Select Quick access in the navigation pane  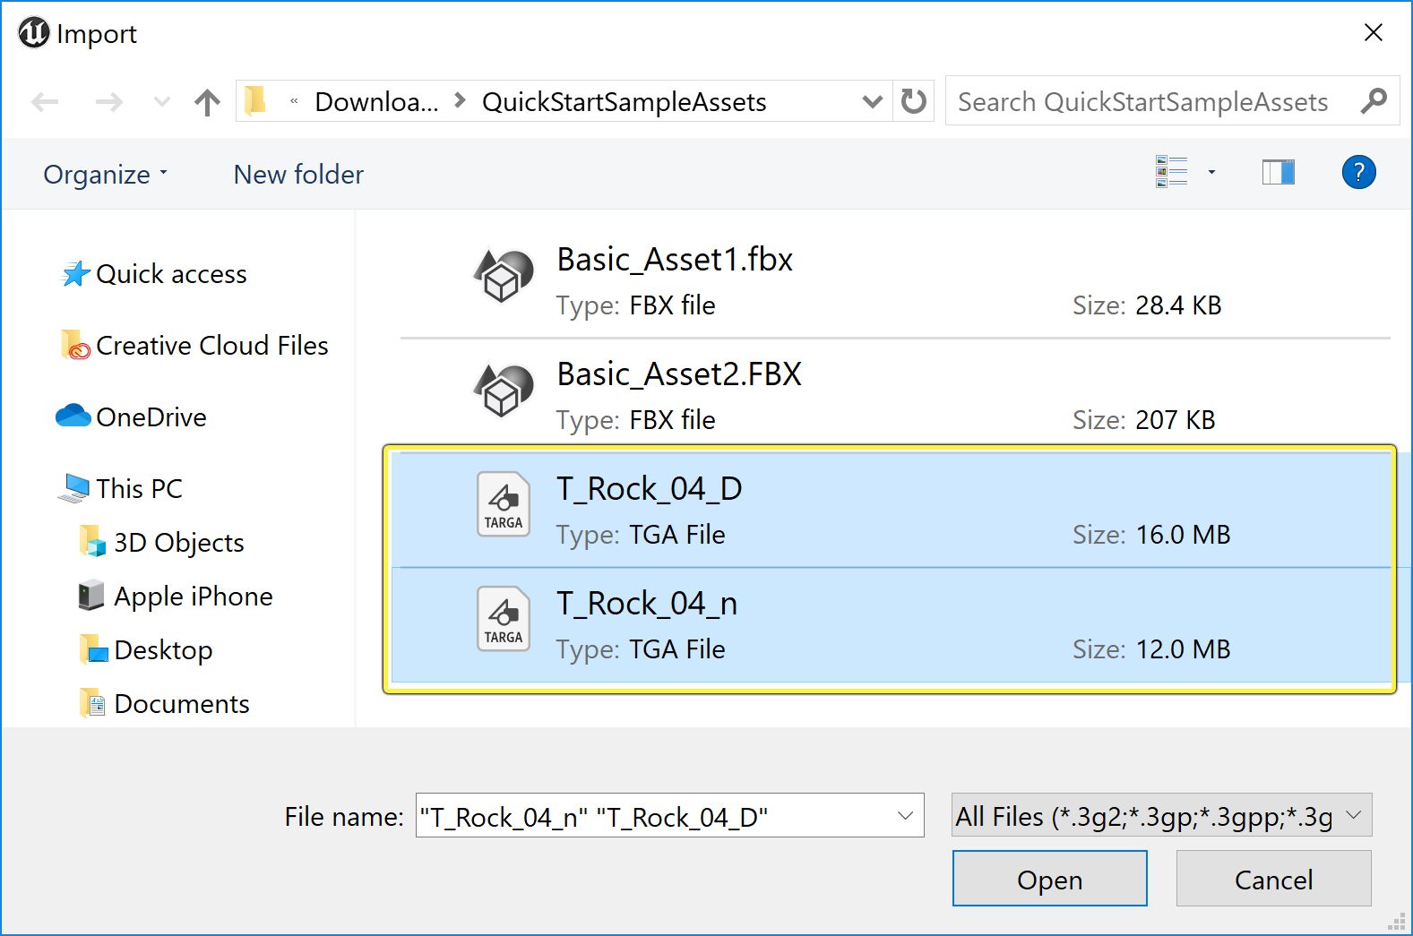click(170, 274)
